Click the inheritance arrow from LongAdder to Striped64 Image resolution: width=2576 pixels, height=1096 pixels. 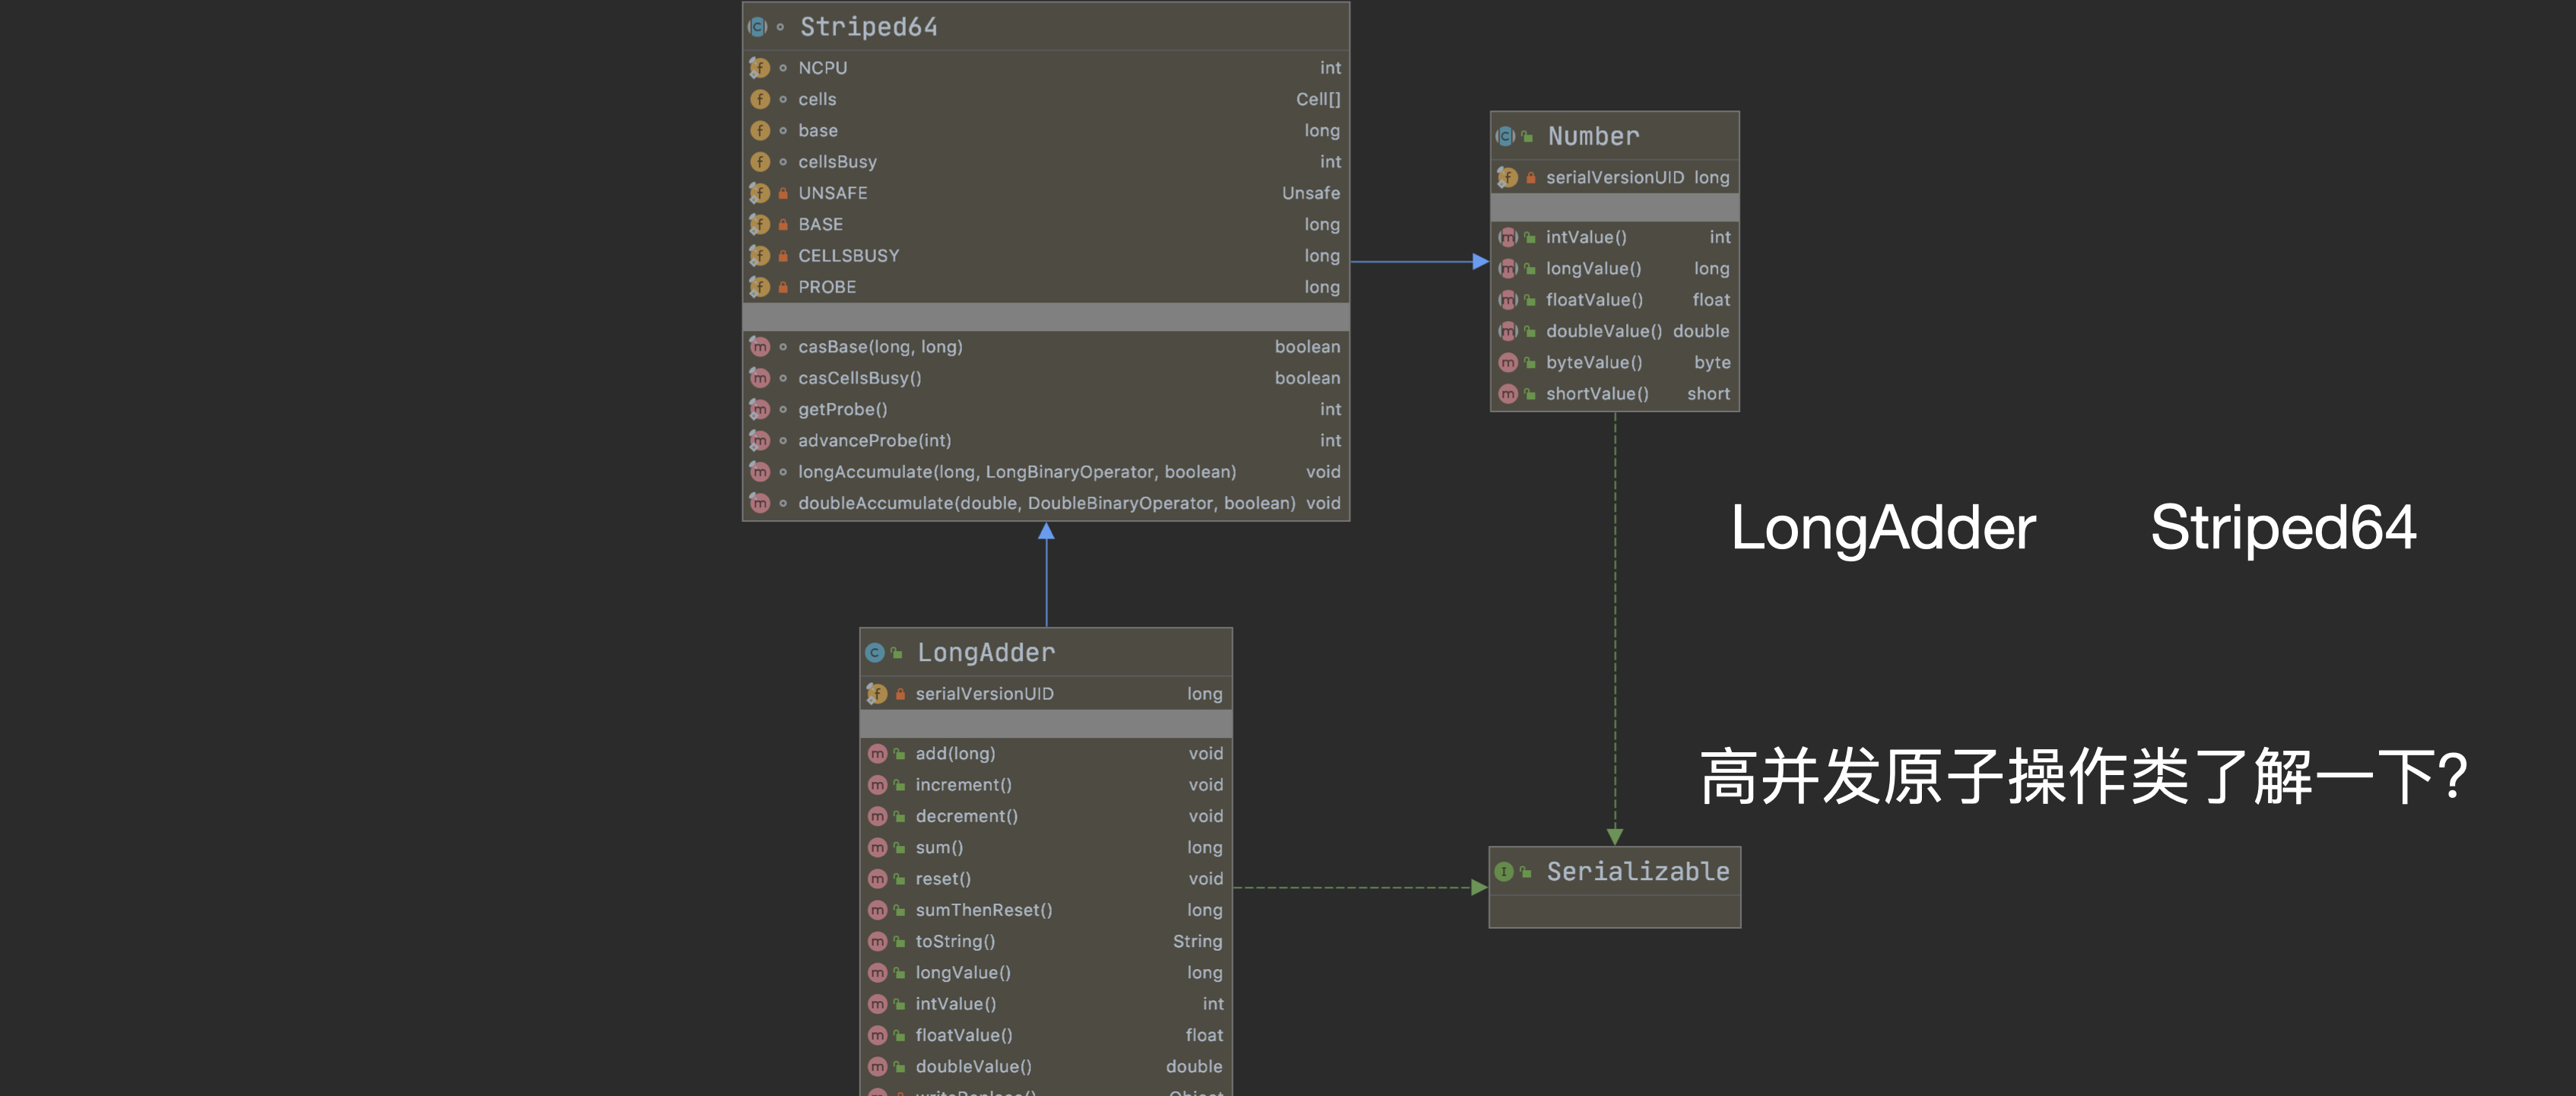click(1046, 575)
